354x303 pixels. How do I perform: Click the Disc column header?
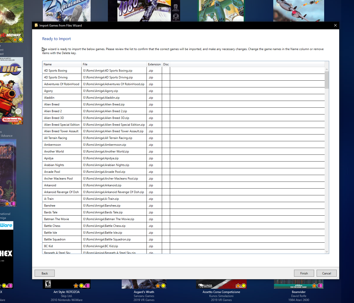[166, 64]
